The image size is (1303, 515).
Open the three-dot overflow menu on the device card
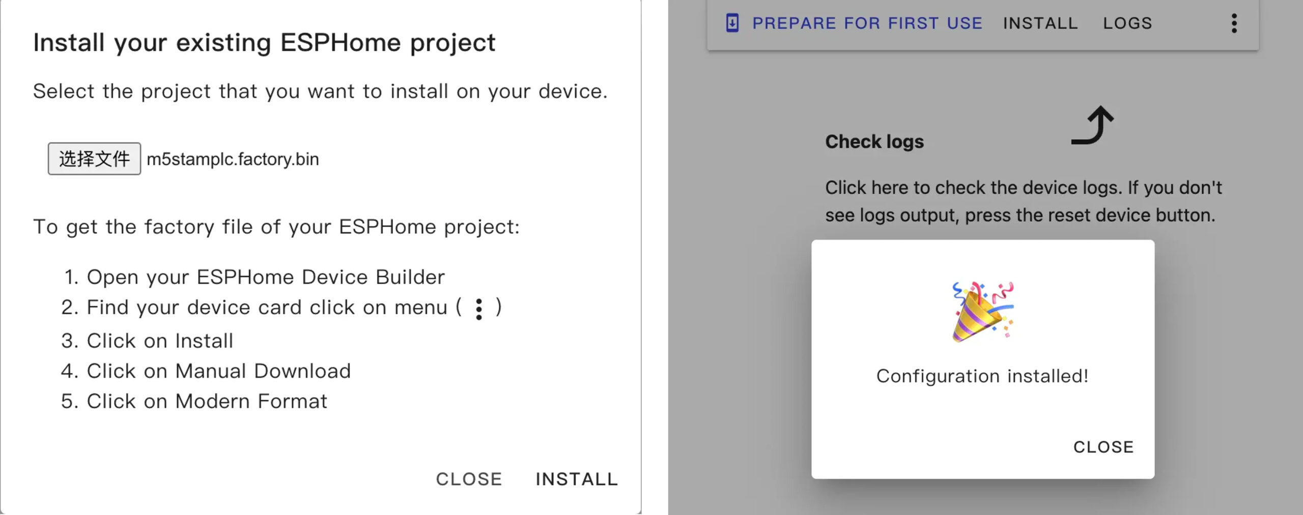coord(1234,23)
